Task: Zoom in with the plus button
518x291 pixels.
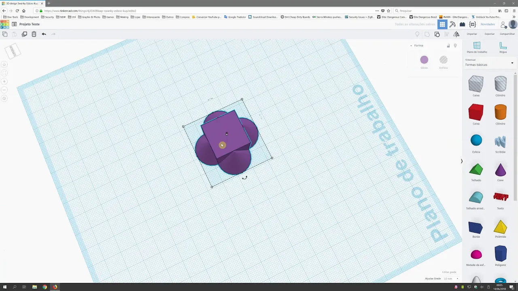Action: pos(4,81)
